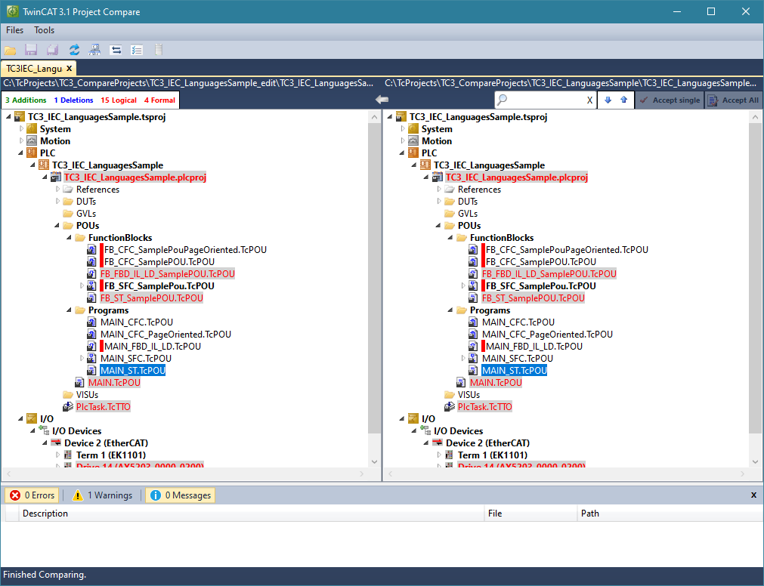Screen dimensions: 764x586
Task: Toggle the 15 Logical filter
Action: click(119, 100)
